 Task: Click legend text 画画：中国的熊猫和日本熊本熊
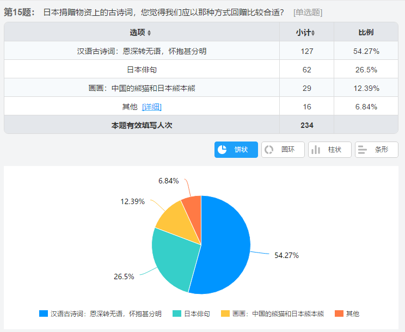click(x=278, y=313)
